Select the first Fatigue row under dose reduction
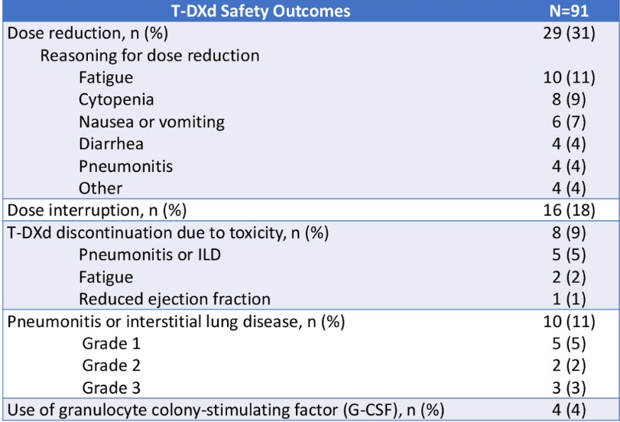The height and width of the screenshot is (422, 620). coord(105,78)
